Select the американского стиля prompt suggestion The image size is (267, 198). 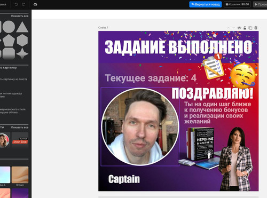[x=13, y=111]
